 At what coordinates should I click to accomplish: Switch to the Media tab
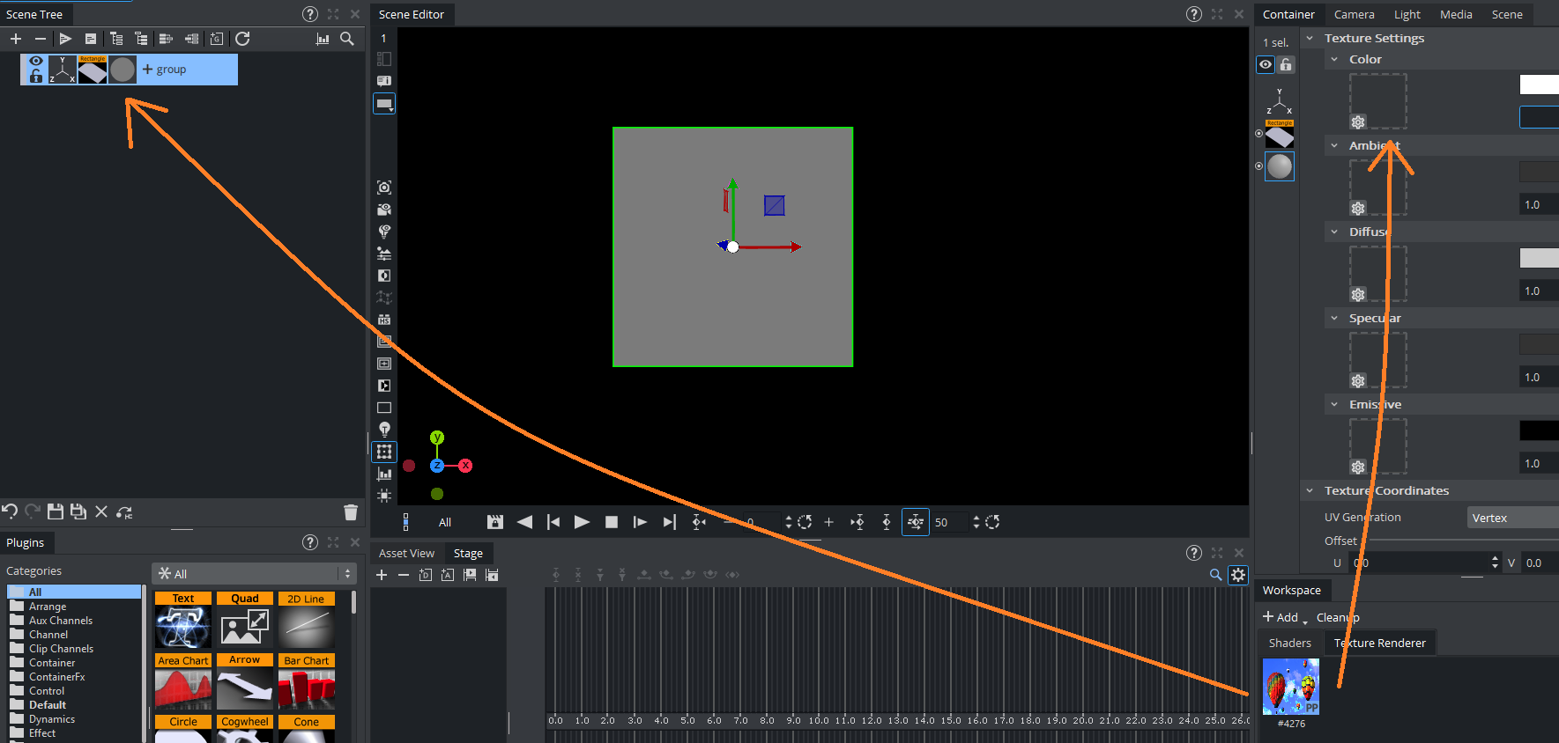[x=1456, y=14]
